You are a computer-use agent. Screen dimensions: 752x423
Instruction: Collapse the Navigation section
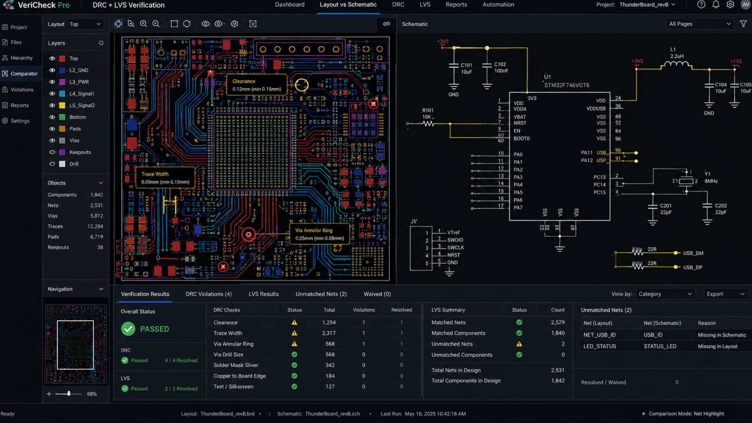click(x=101, y=289)
